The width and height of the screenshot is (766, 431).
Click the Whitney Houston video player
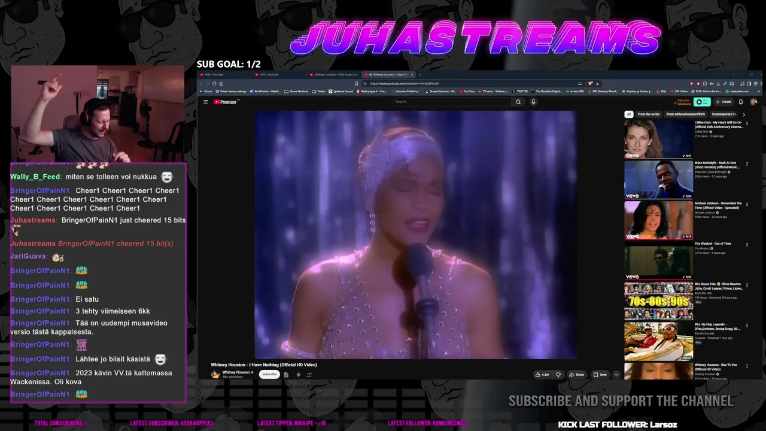pos(416,235)
